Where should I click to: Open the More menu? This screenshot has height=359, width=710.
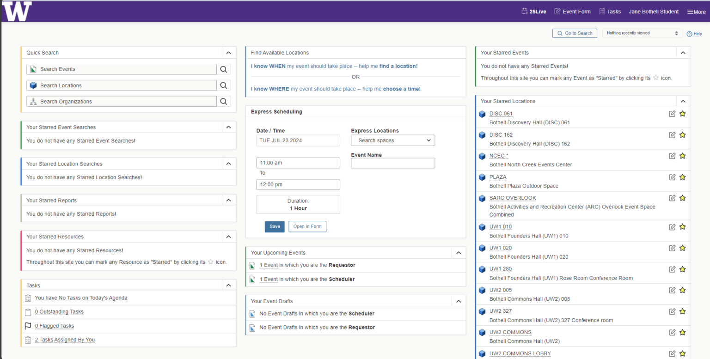696,12
